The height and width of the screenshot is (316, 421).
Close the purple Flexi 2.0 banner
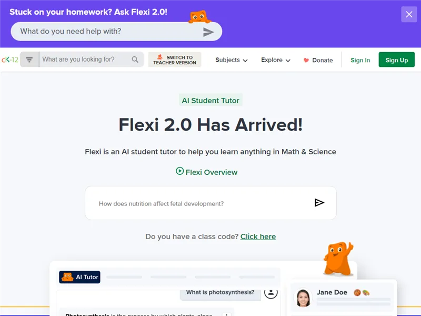[x=409, y=14]
